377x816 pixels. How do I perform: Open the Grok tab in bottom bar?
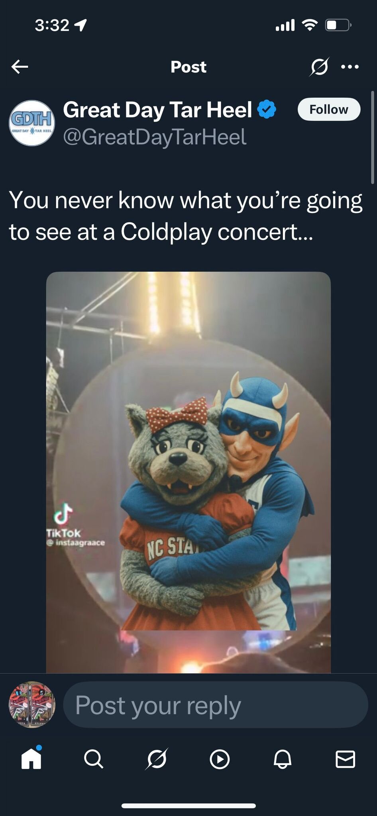tap(157, 759)
